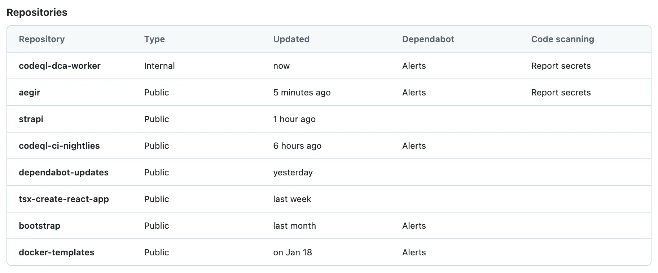
Task: Open the tsx-create-react-app repository
Action: tap(64, 199)
